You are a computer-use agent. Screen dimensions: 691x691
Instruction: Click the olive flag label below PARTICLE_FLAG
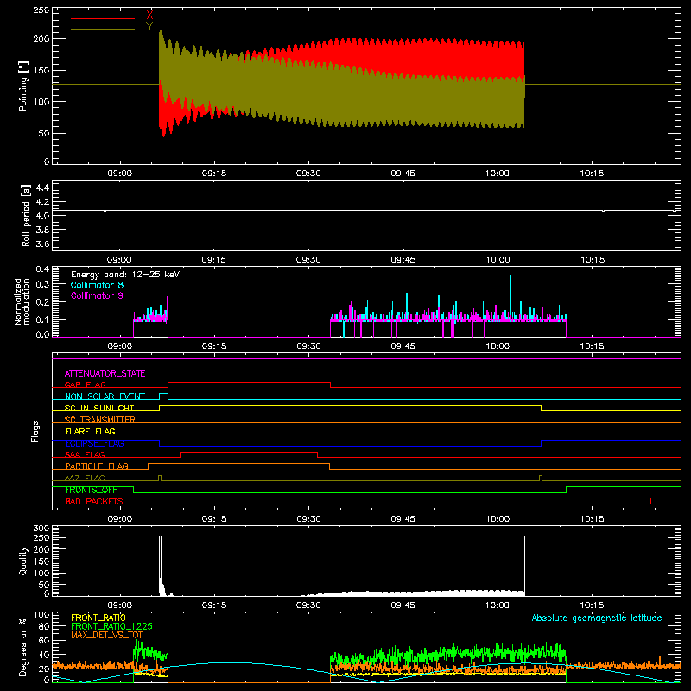click(85, 478)
